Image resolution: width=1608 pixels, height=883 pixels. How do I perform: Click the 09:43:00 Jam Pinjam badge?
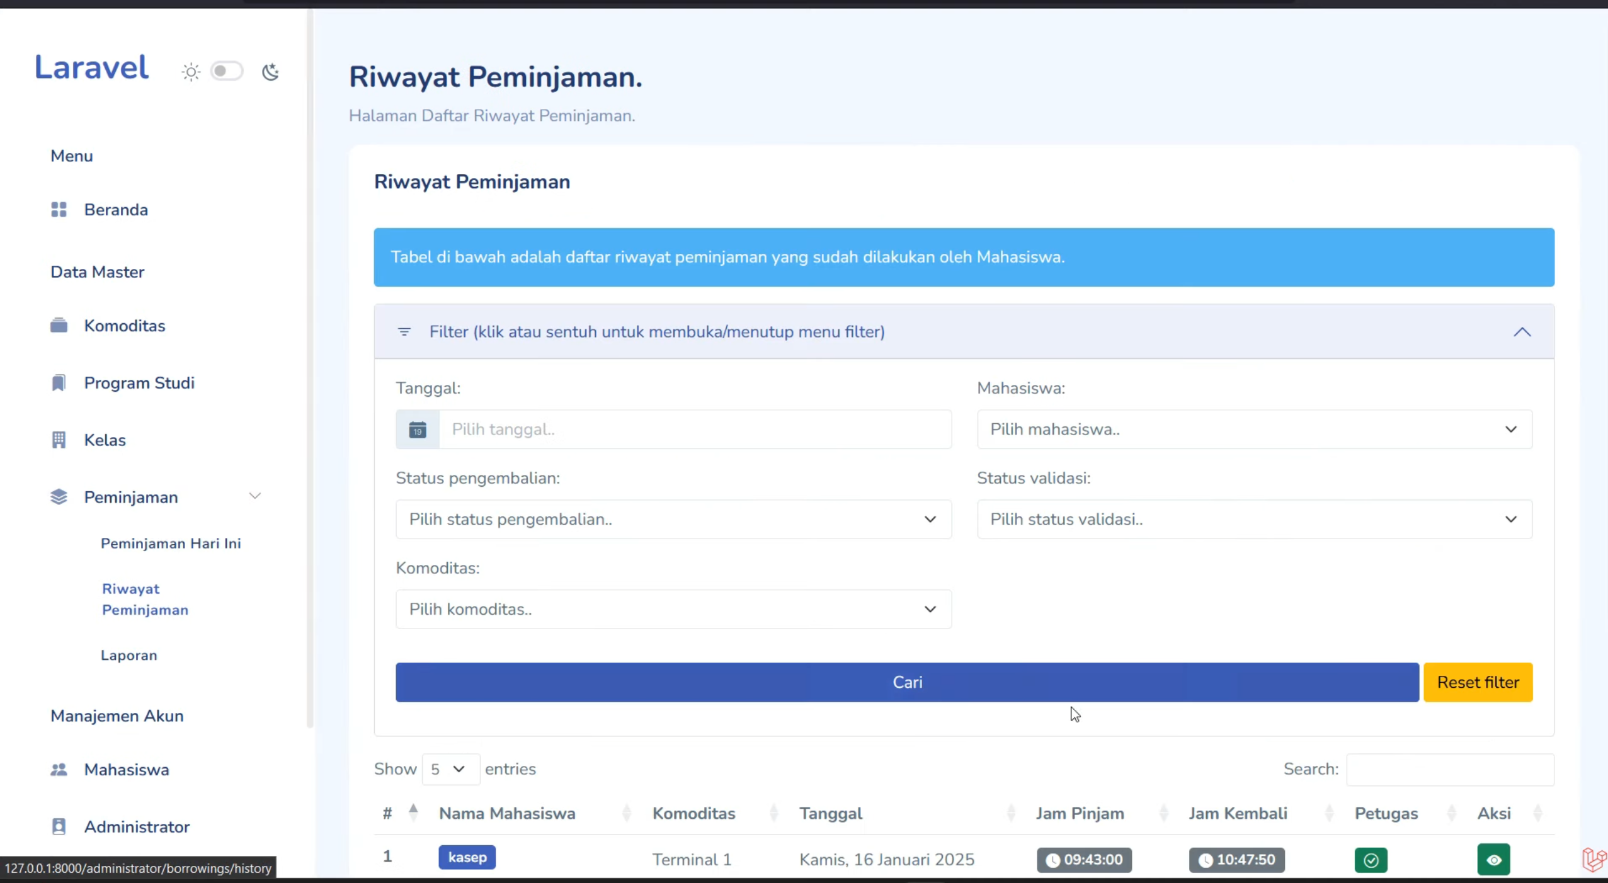point(1084,860)
